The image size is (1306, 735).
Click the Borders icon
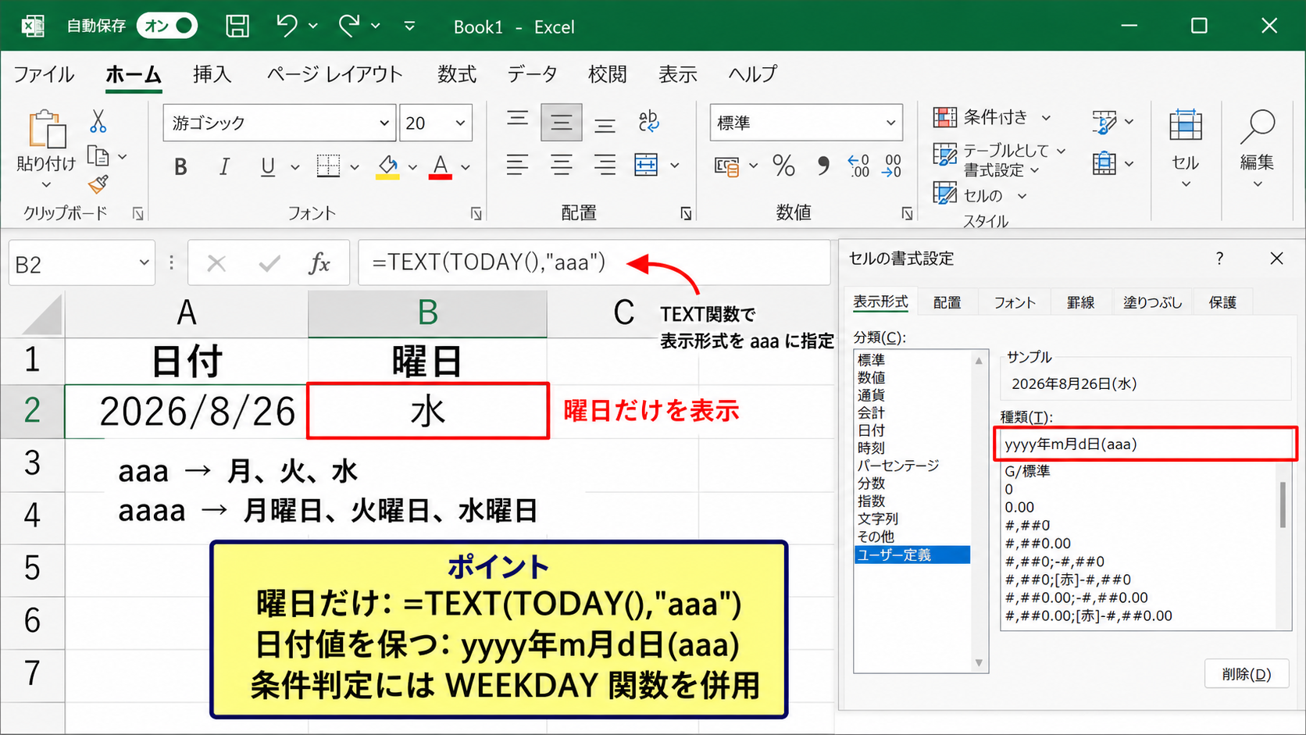pyautogui.click(x=328, y=166)
